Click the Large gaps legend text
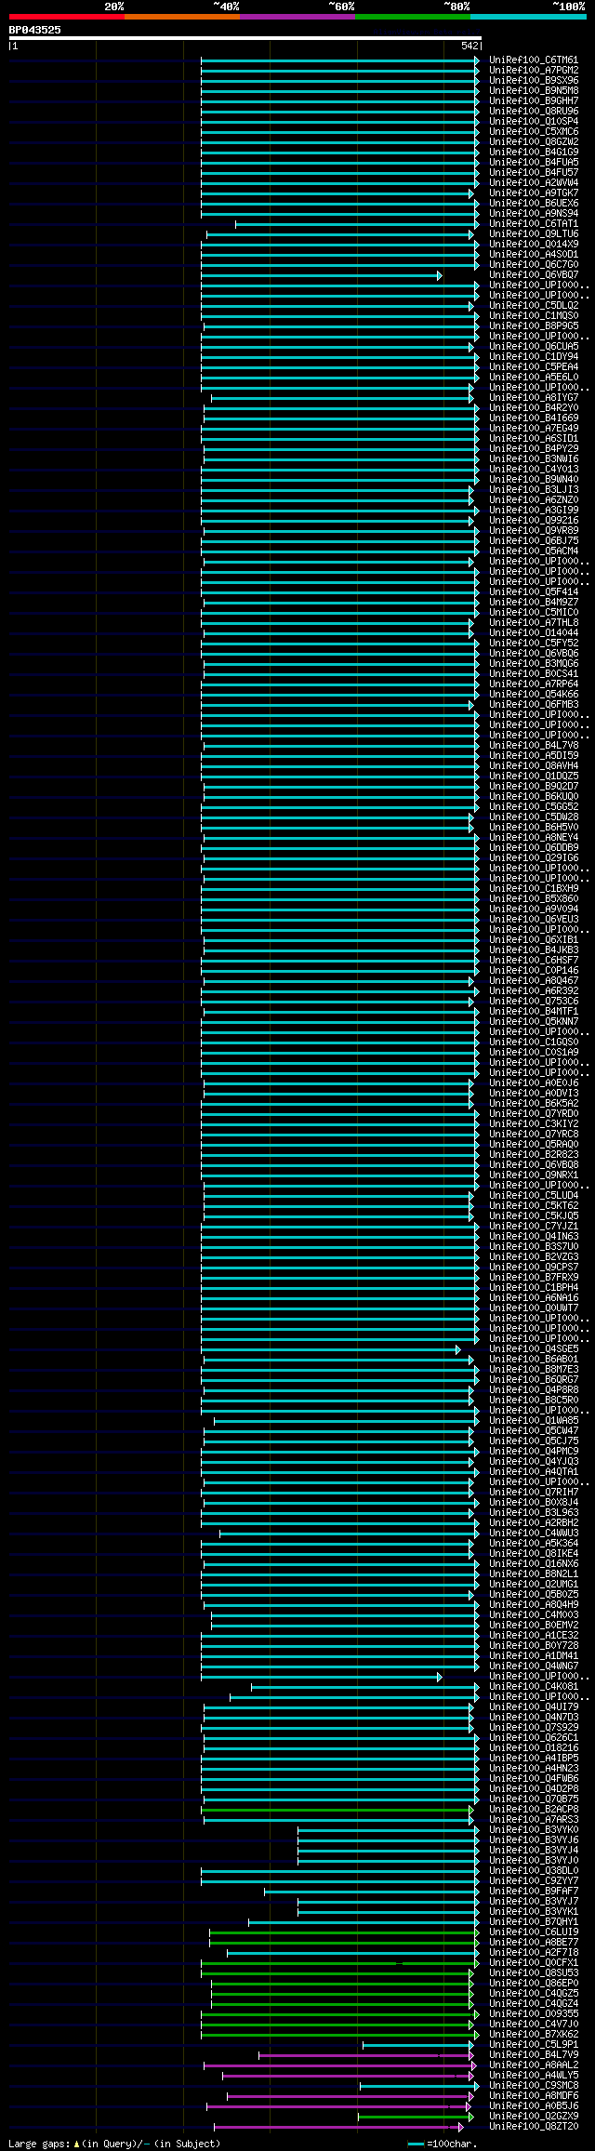This screenshot has height=2151, width=595. [114, 2144]
